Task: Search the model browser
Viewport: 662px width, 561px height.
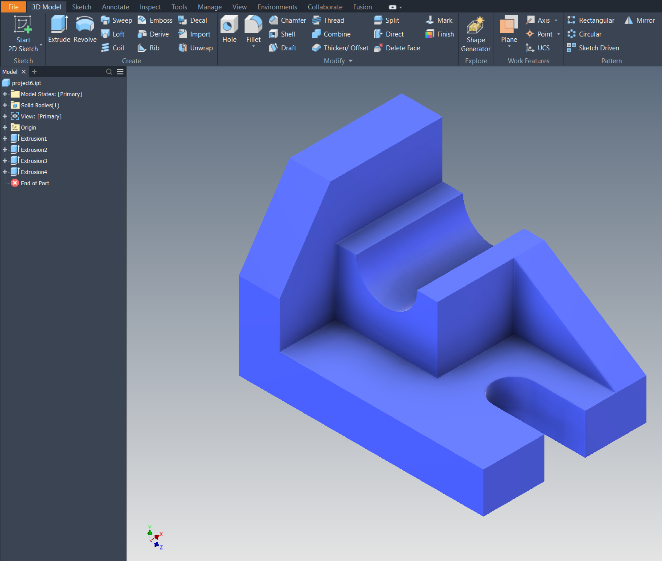Action: point(109,72)
